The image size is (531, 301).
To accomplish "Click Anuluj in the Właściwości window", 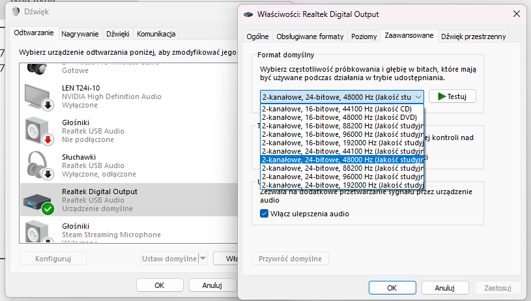I will coord(445,288).
